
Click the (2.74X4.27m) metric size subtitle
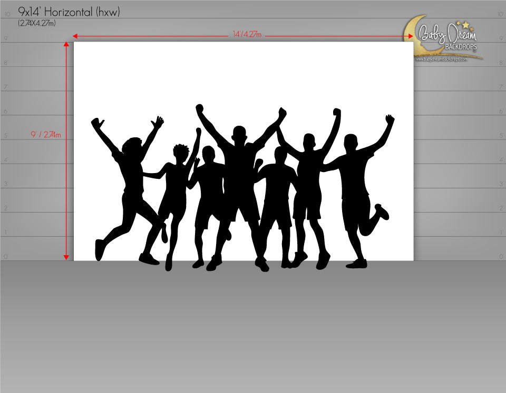tap(37, 23)
